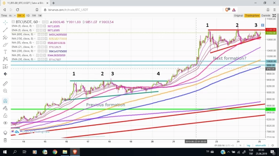Open the XABCD pattern tools
This screenshot has height=156, width=279.
click(5, 59)
